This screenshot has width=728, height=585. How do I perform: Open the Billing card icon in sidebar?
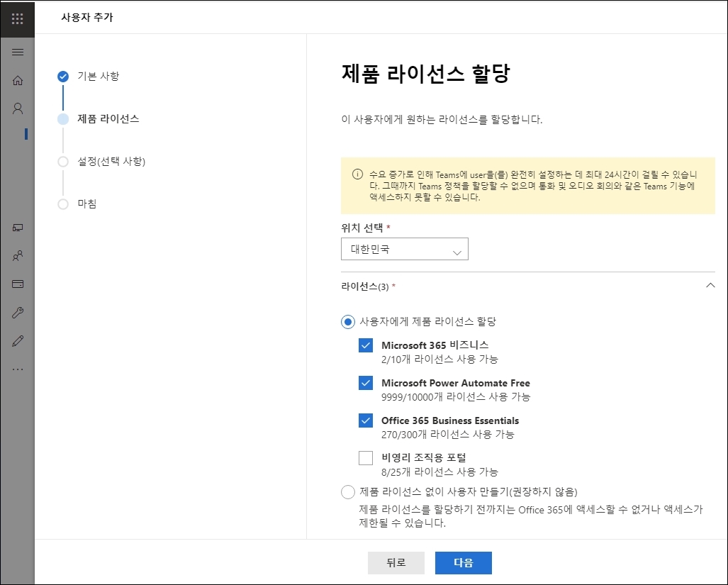tap(18, 284)
